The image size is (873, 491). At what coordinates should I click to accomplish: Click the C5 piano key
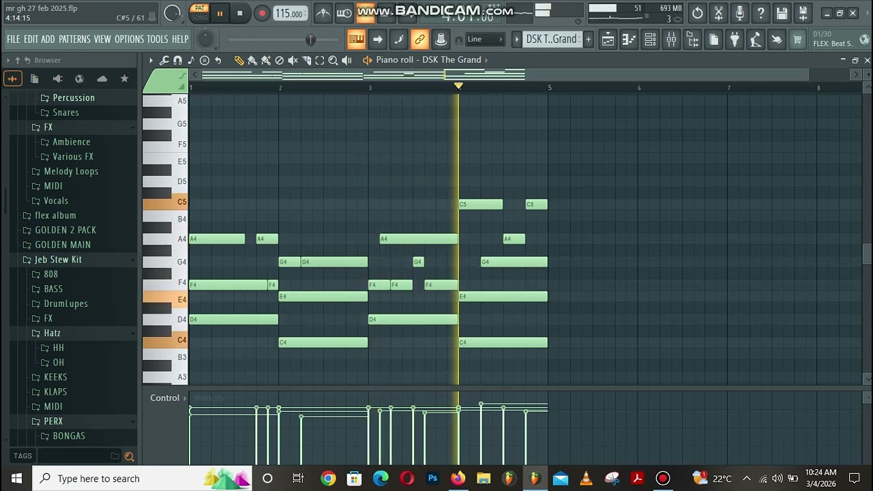pyautogui.click(x=166, y=202)
